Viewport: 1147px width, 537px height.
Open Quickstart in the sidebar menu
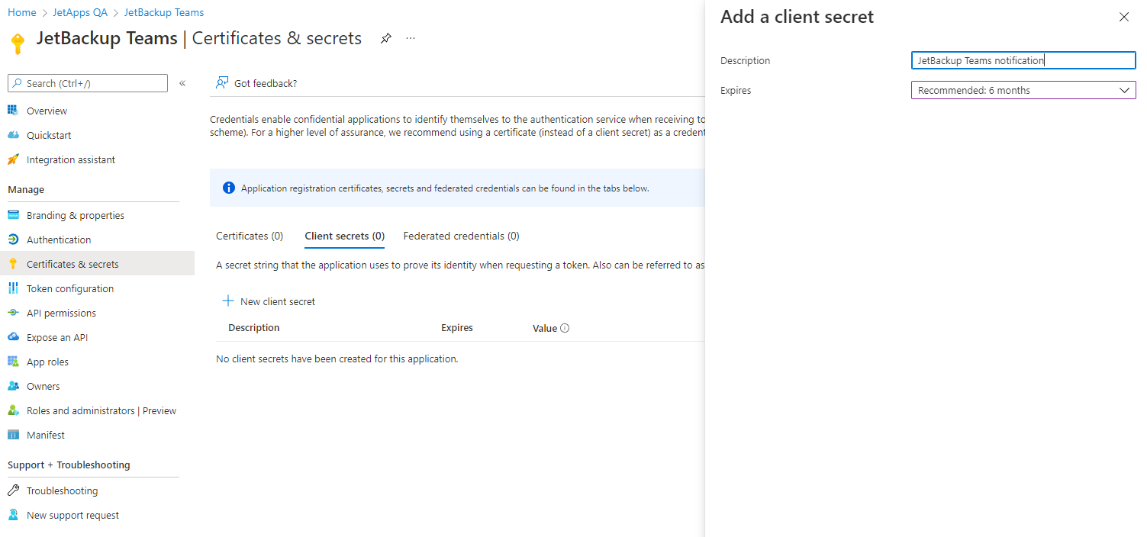coord(49,135)
